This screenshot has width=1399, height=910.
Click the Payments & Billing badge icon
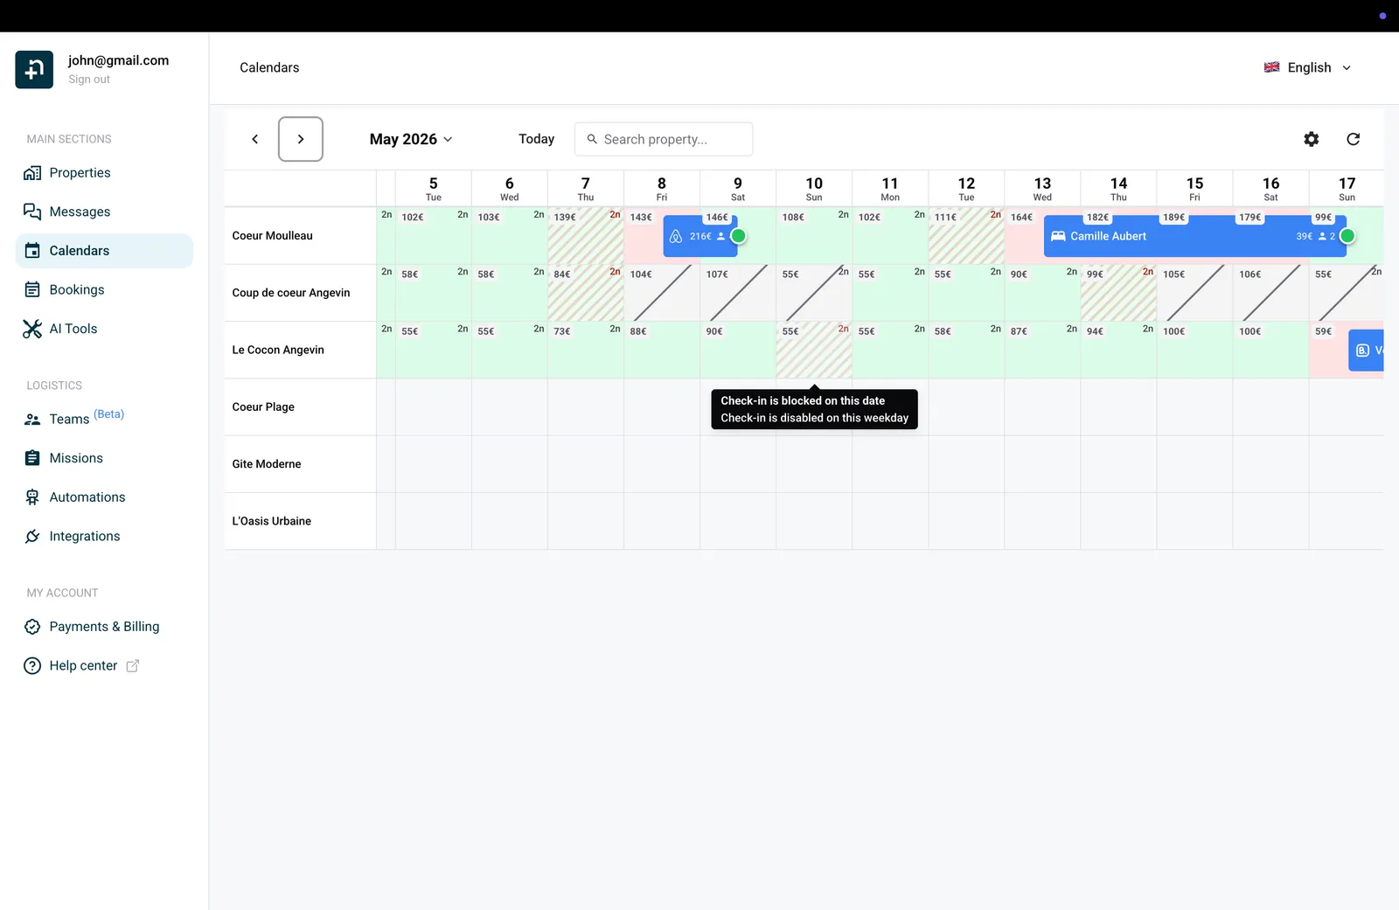click(x=32, y=627)
